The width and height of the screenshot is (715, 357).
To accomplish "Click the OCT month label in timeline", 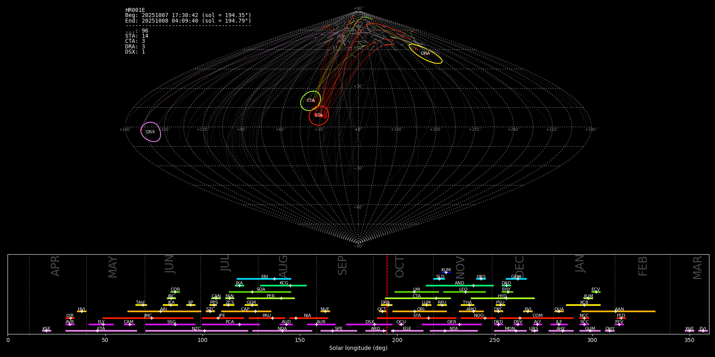I will 400,267.
